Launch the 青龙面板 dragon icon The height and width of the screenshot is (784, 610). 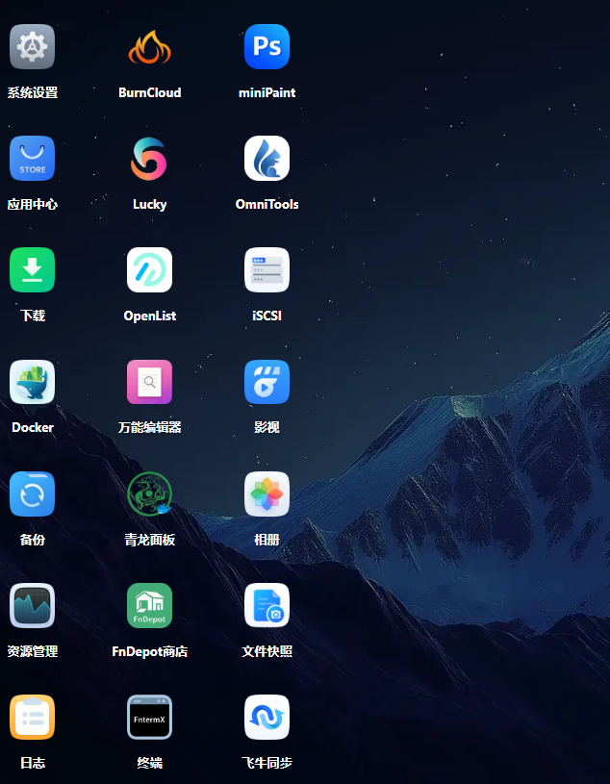(x=149, y=494)
